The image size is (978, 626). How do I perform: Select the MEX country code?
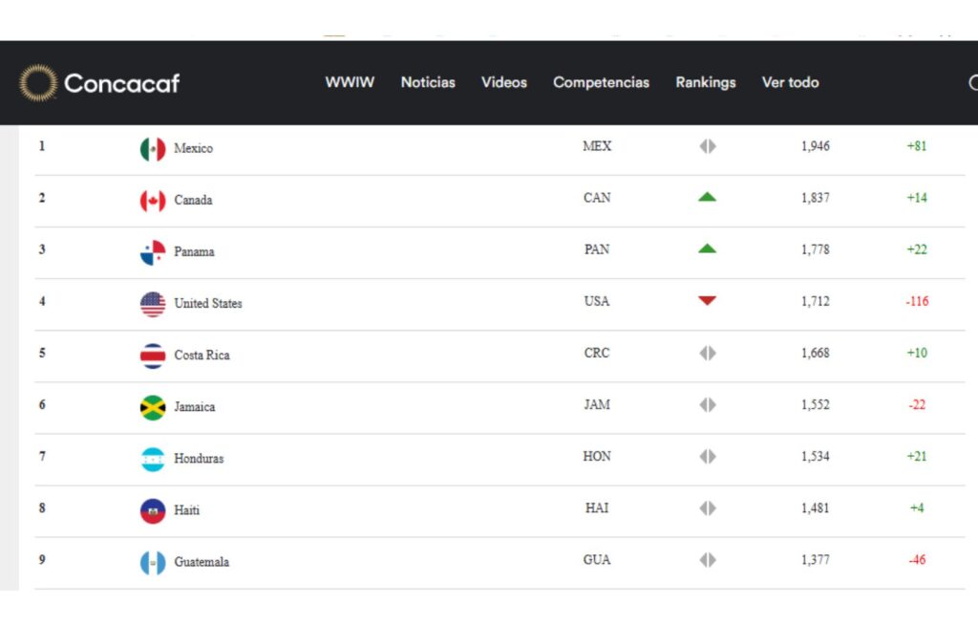(597, 146)
